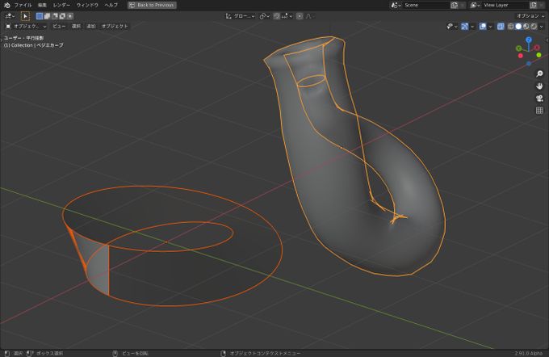Open the レンダー (Render) menu

61,6
